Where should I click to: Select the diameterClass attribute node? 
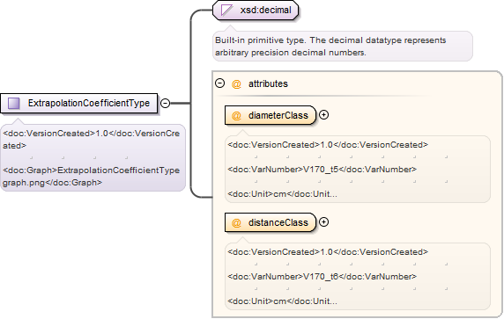[x=271, y=115]
